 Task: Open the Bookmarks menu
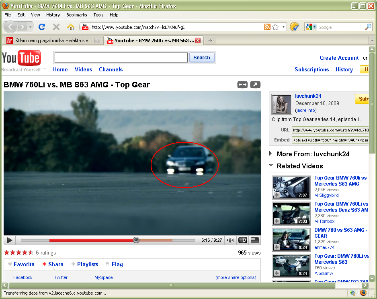pos(76,15)
